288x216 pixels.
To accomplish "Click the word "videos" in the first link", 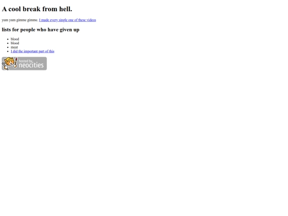I will (x=90, y=20).
